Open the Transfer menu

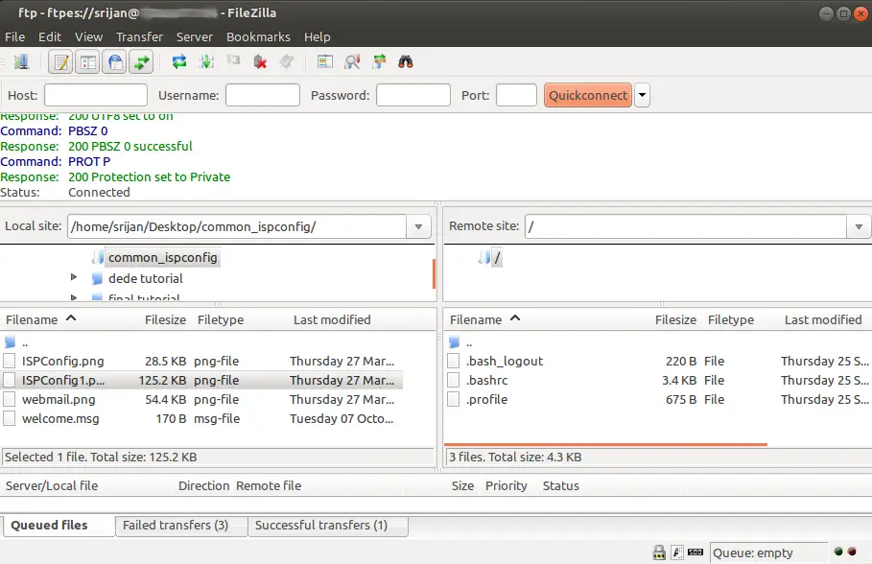pyautogui.click(x=139, y=36)
